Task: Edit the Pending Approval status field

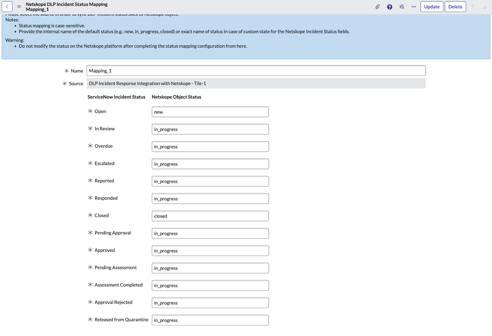Action: [x=210, y=233]
